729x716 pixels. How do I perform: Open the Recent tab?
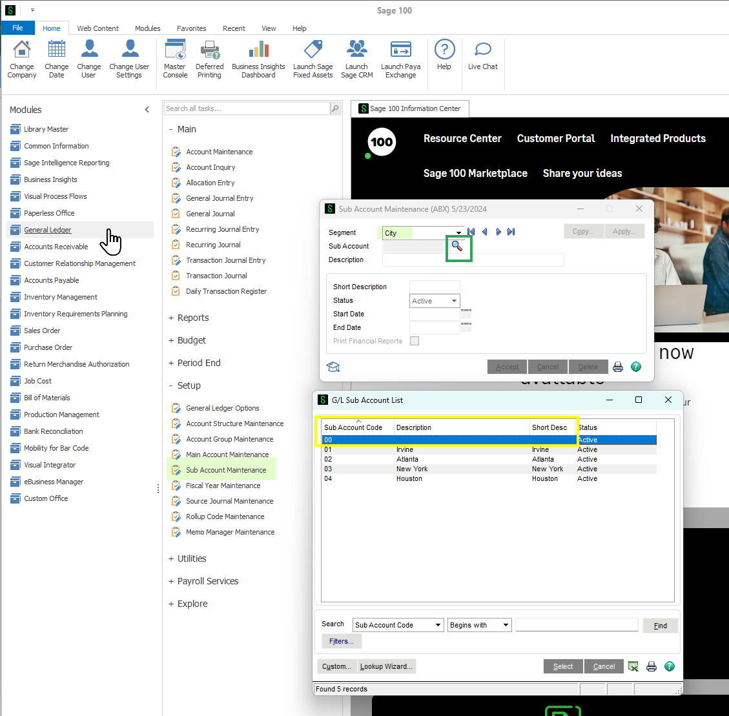(x=234, y=28)
